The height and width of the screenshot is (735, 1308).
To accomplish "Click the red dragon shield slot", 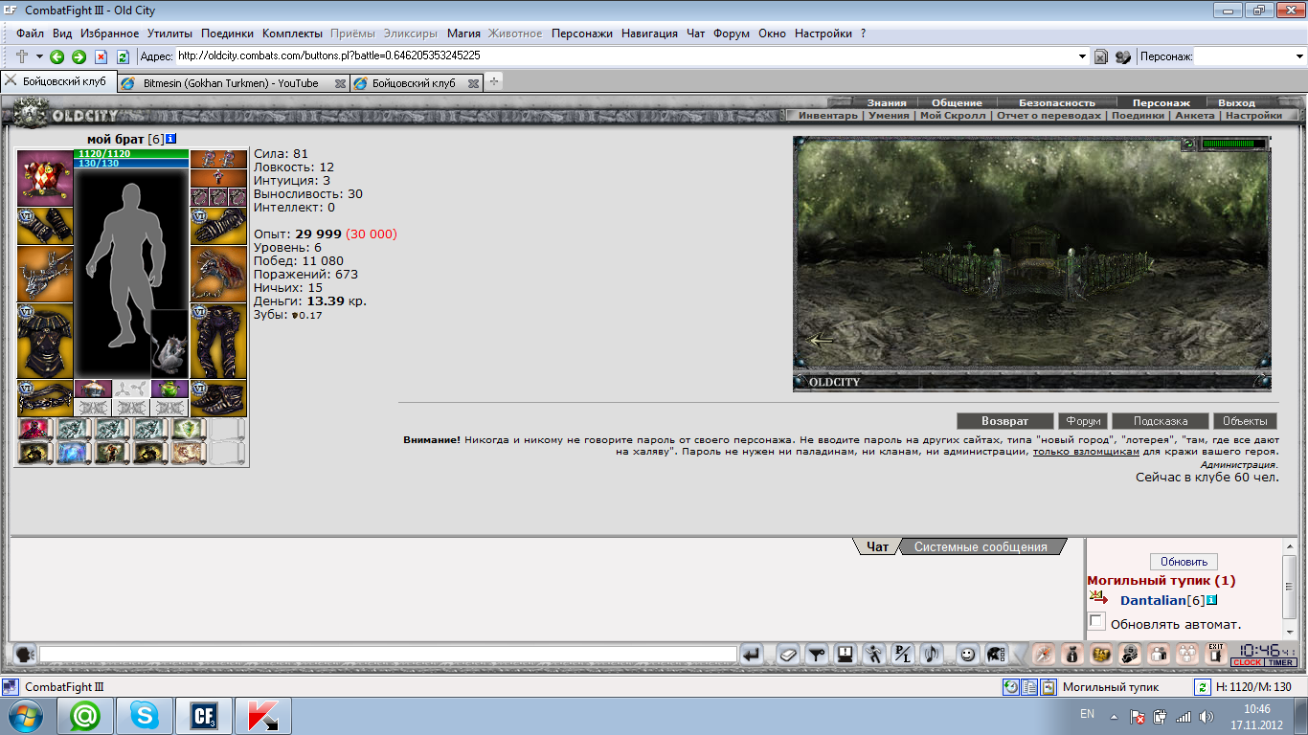I will pos(217,274).
